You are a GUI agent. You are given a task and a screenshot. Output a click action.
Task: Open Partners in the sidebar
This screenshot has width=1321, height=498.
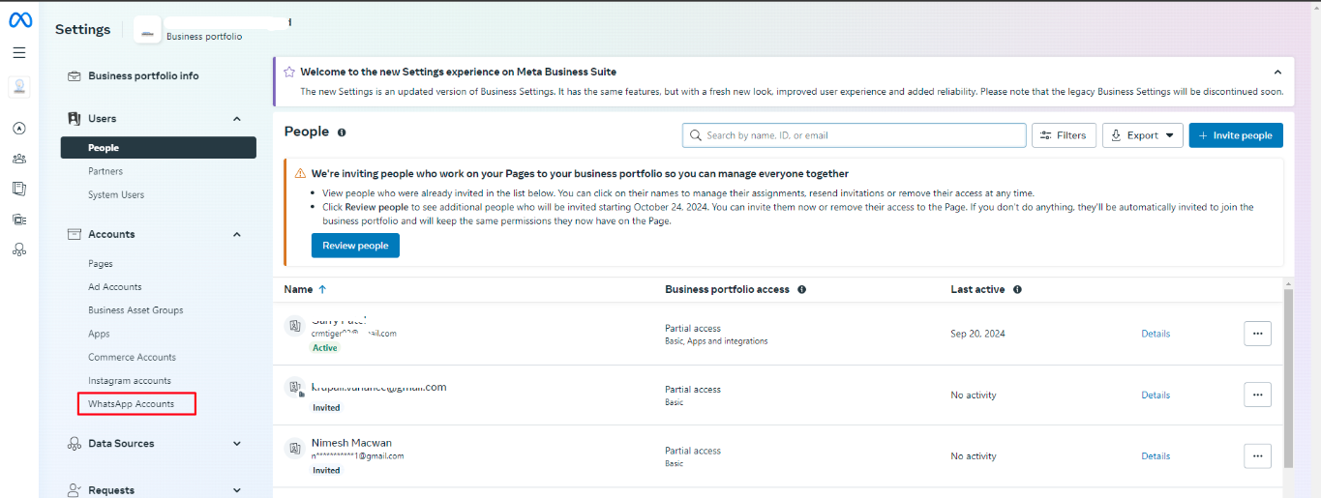(105, 171)
